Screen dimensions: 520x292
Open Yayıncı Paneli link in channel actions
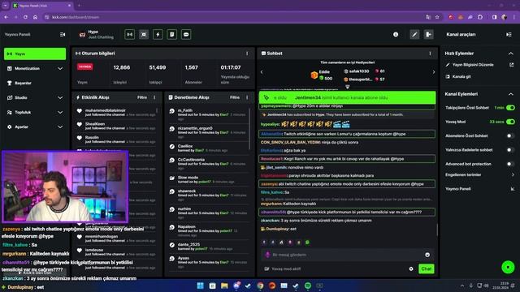tap(479, 189)
